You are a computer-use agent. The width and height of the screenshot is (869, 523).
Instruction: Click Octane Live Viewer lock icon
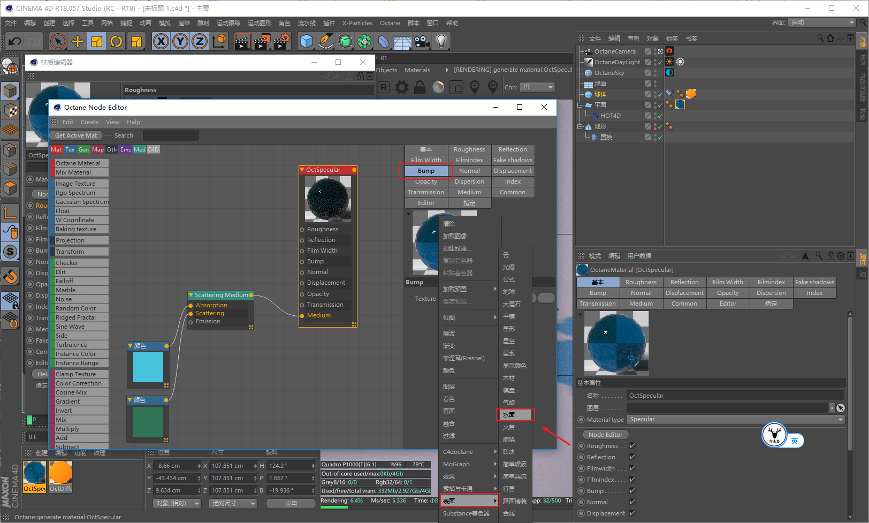420,87
